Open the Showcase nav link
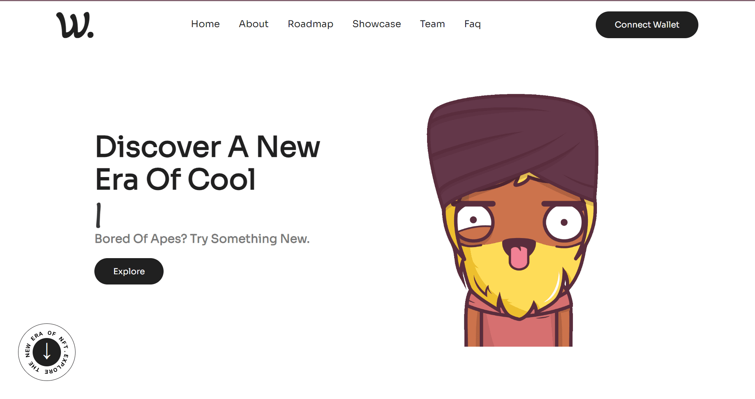The width and height of the screenshot is (755, 399). pos(377,24)
